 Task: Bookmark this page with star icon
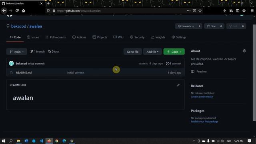pos(200,11)
